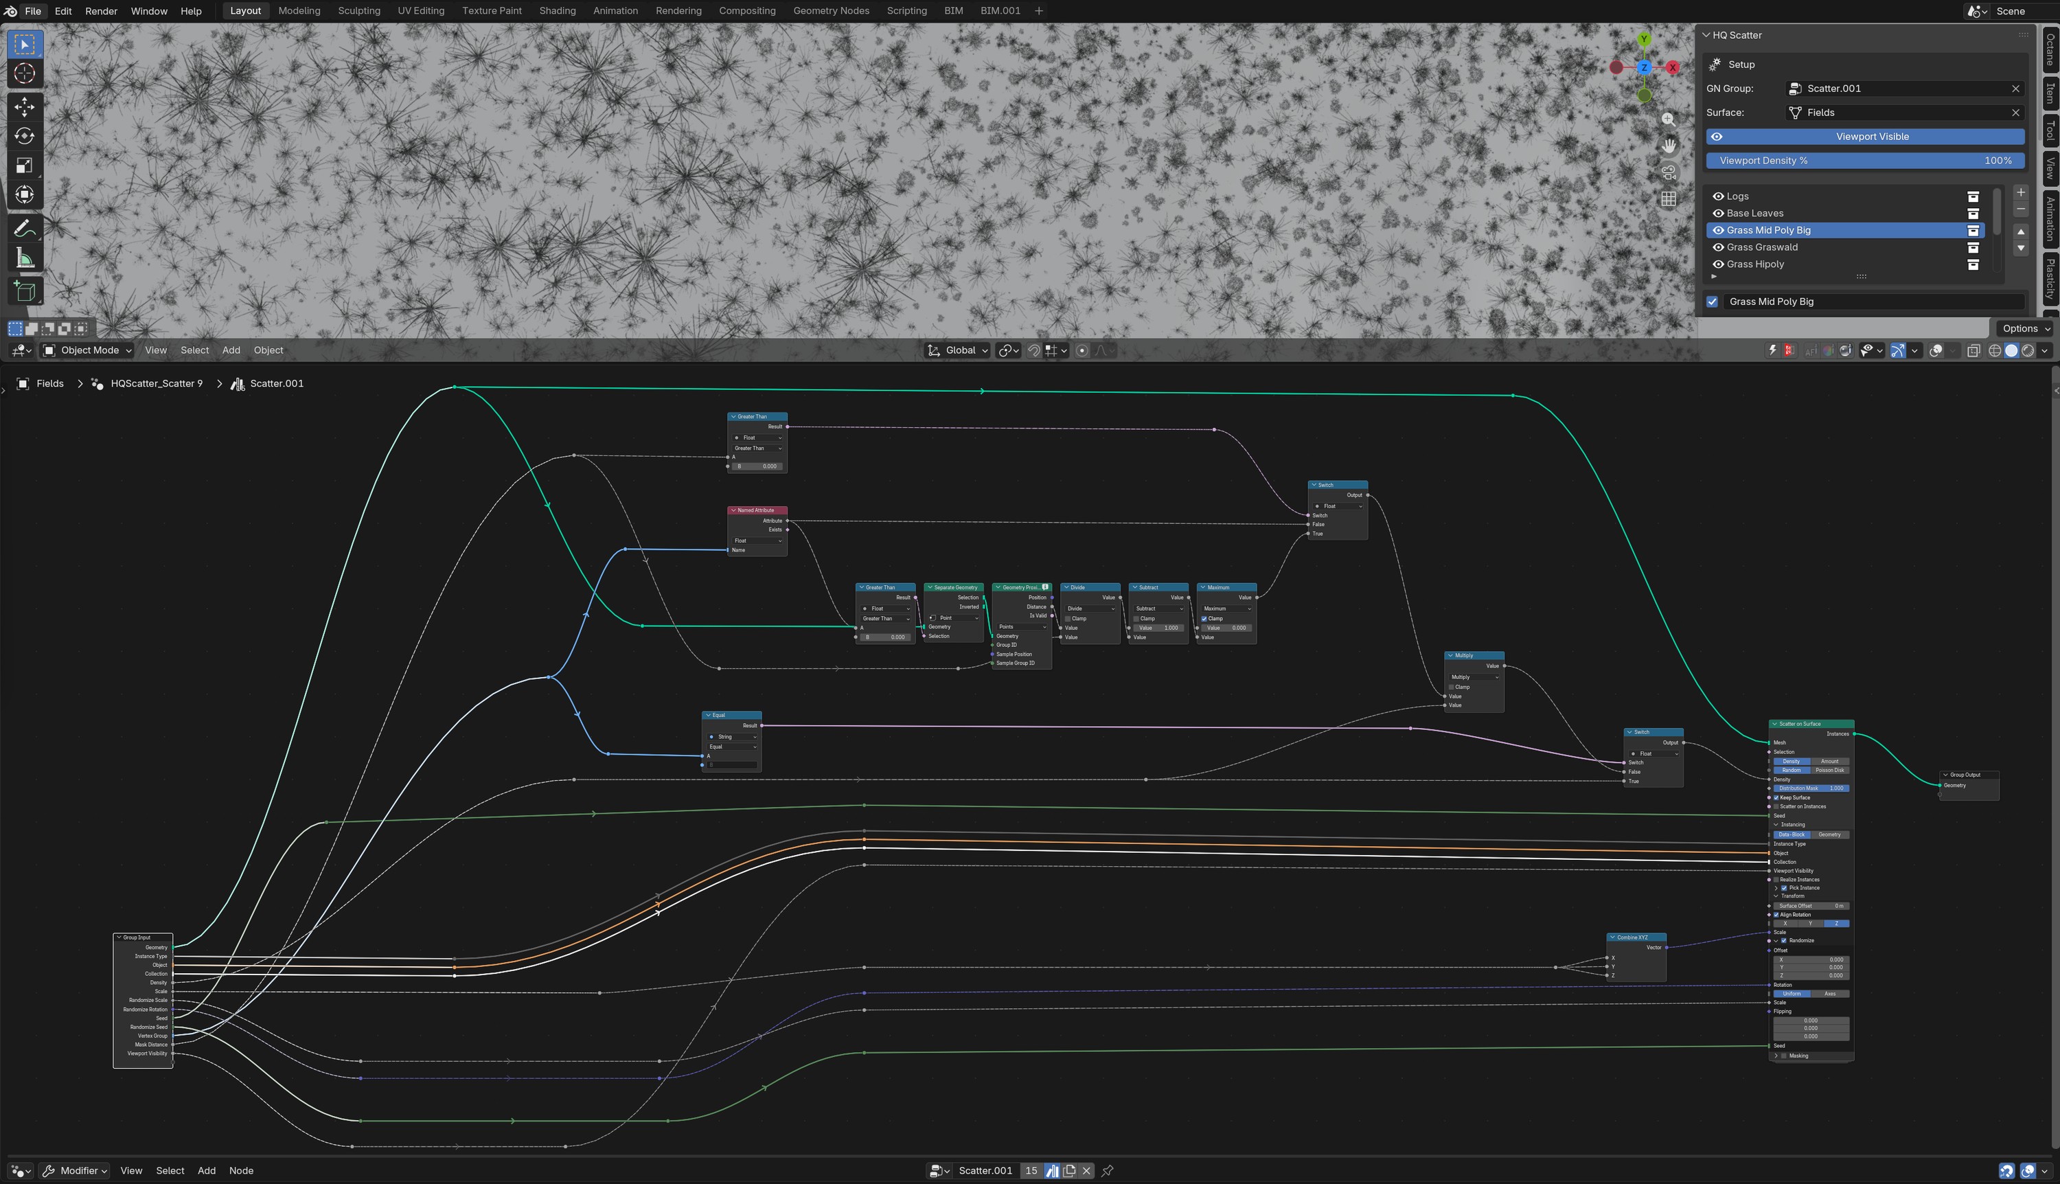The width and height of the screenshot is (2060, 1184).
Task: Activate the Cursor tool
Action: (x=25, y=74)
